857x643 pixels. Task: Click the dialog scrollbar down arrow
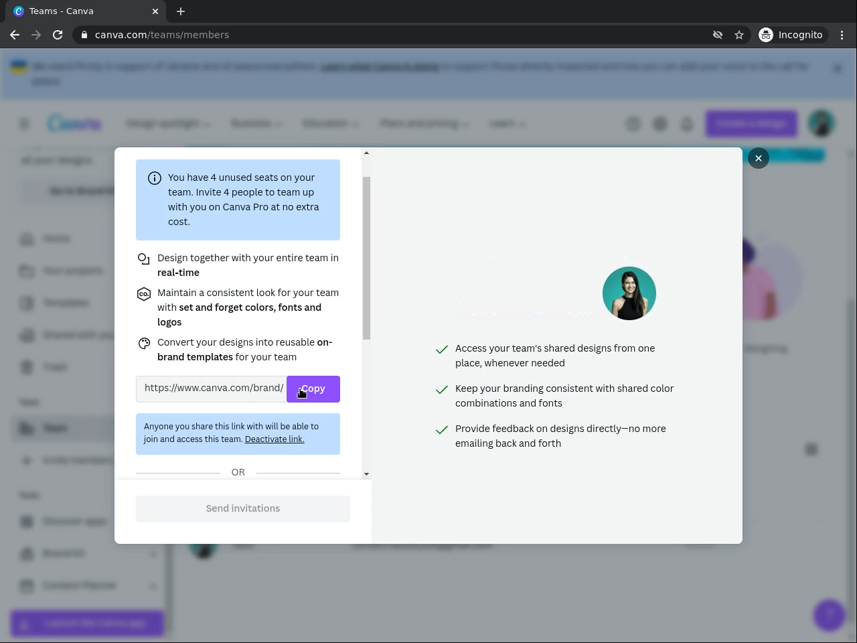pyautogui.click(x=366, y=474)
